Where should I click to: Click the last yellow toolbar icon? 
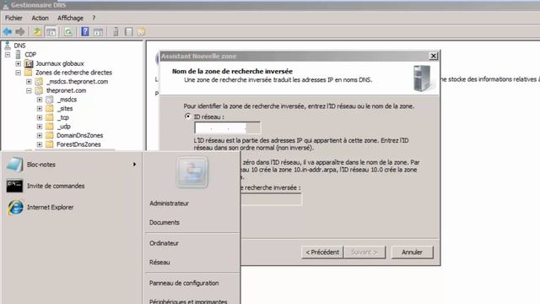tap(141, 32)
